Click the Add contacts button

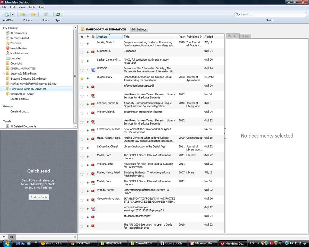pyautogui.click(x=39, y=197)
